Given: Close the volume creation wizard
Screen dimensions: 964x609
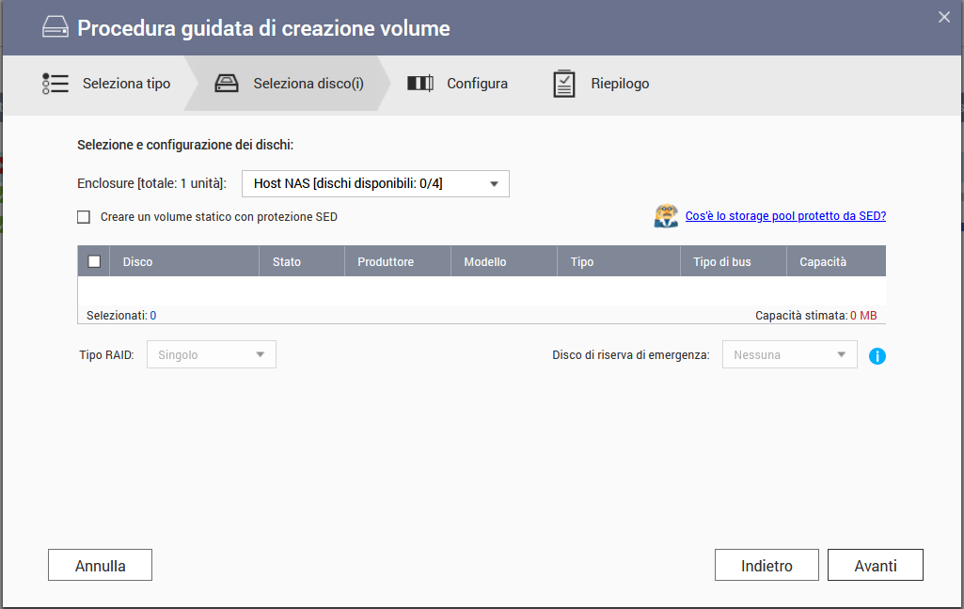Looking at the screenshot, I should click(x=944, y=17).
